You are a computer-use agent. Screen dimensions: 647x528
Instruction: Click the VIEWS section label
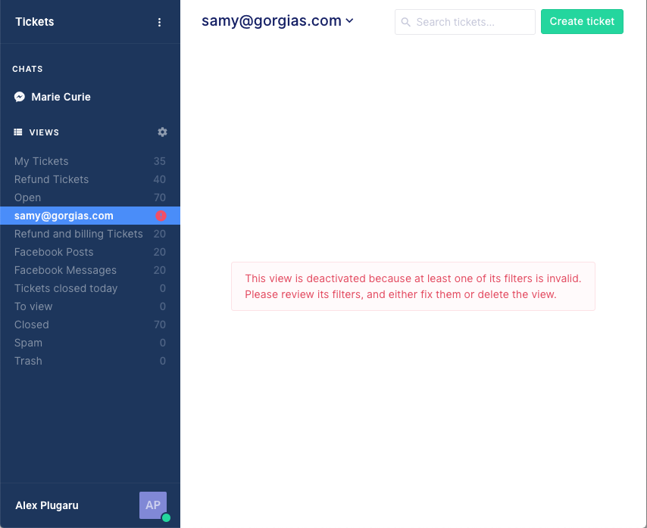pyautogui.click(x=44, y=132)
